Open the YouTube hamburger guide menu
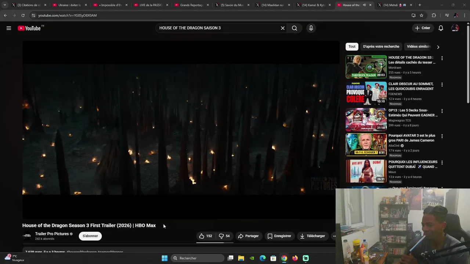 coord(9,28)
